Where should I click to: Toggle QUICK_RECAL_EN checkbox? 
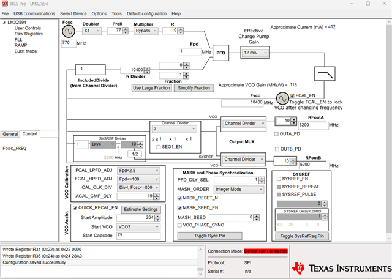(x=75, y=208)
